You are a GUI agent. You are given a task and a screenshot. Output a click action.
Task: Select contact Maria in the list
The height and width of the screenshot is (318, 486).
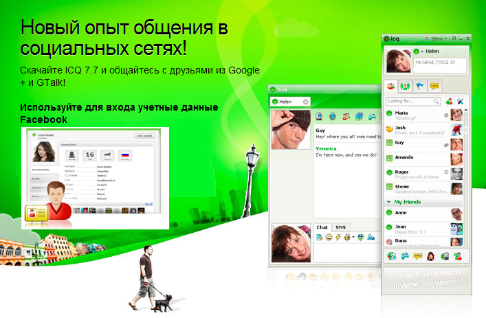point(423,115)
